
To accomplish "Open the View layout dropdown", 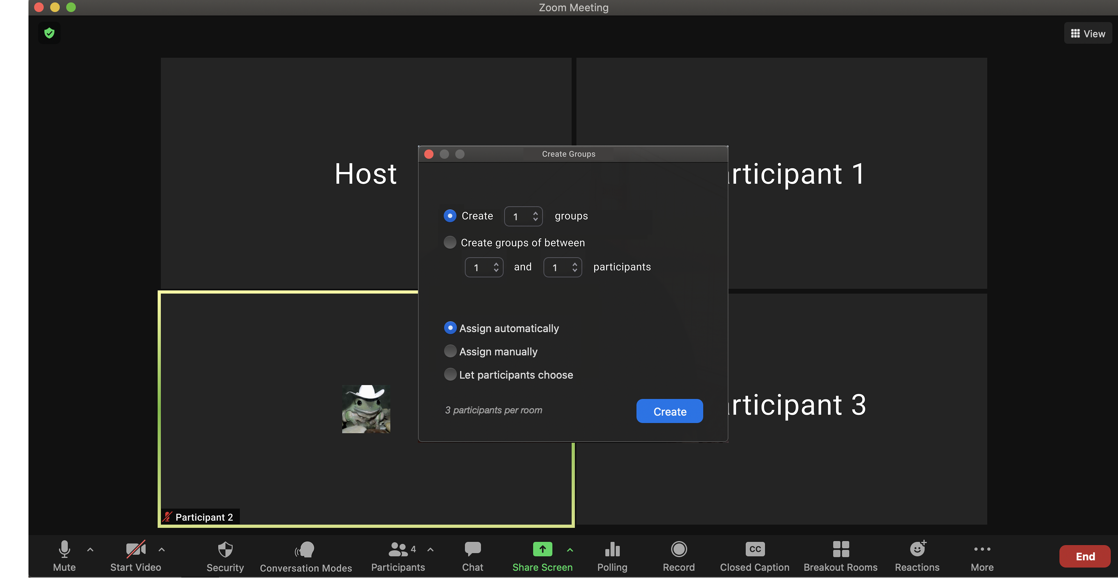I will 1088,33.
